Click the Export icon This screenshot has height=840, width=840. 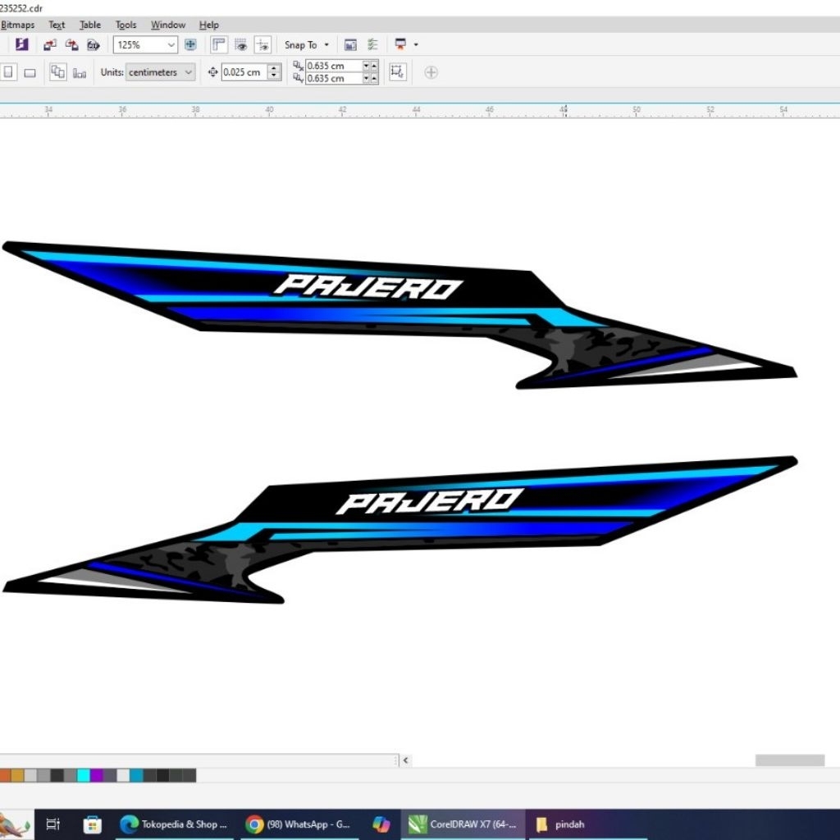click(x=72, y=45)
